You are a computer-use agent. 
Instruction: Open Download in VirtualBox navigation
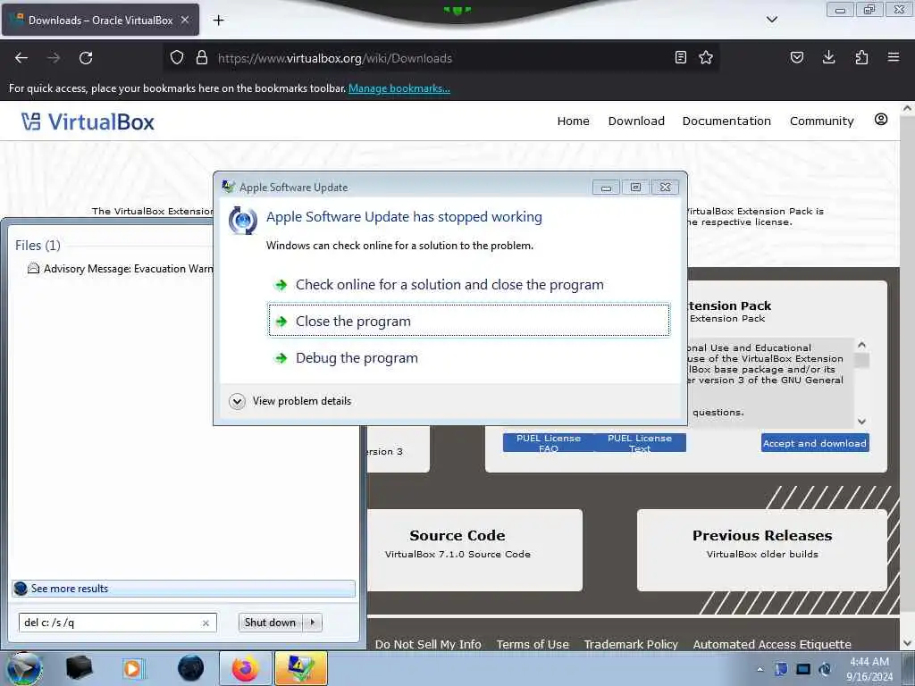point(636,121)
